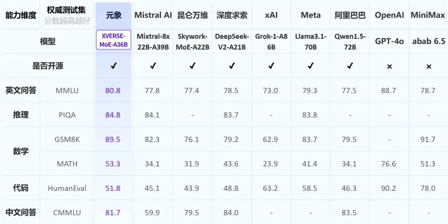Click the 80.8 MMLU score for XVERSE
448x224 pixels.
tap(112, 91)
